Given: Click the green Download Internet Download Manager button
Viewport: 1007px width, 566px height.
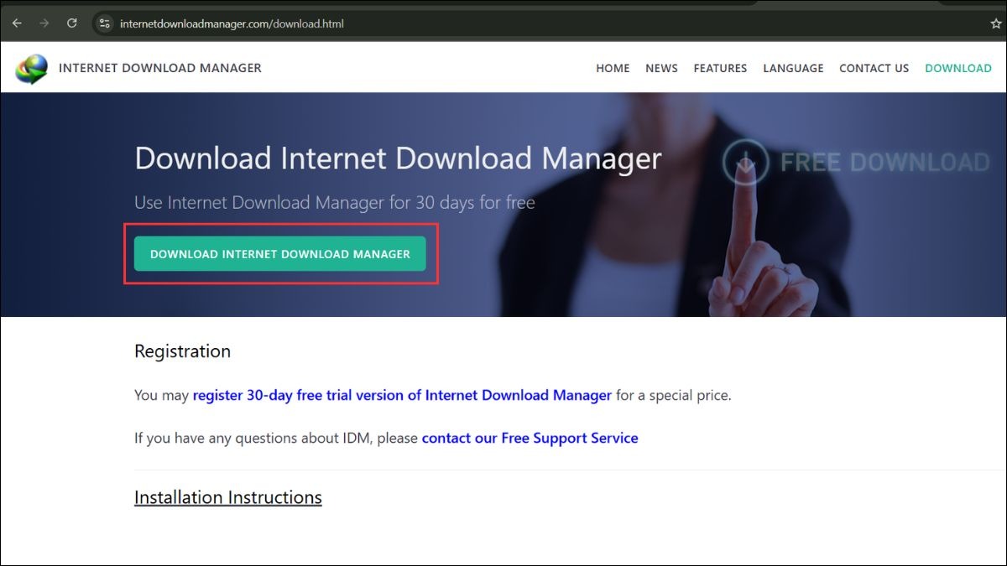Looking at the screenshot, I should (x=280, y=254).
